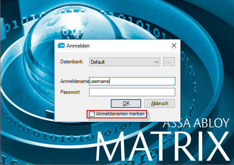Click the MATRIX app icon in title bar
234x165 pixels.
click(x=61, y=45)
